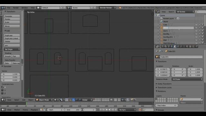Click the outliner search filter field

201,12
